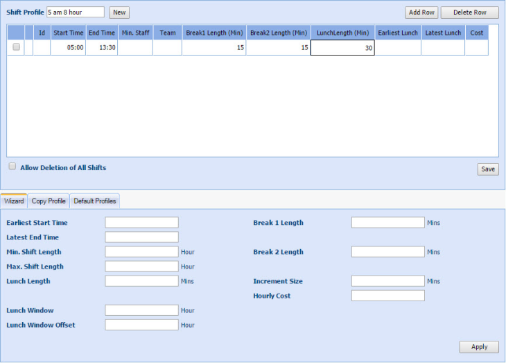Select the Wizard tab
The width and height of the screenshot is (506, 363).
coord(14,201)
